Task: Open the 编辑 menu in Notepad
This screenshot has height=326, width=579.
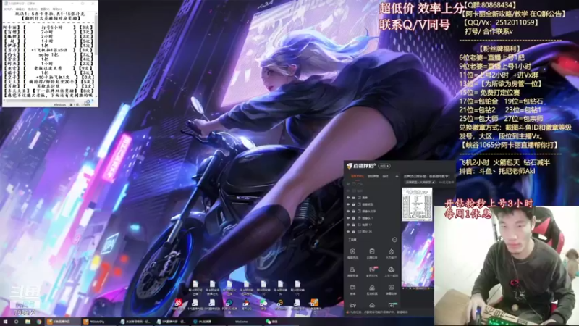Action: tap(20, 9)
